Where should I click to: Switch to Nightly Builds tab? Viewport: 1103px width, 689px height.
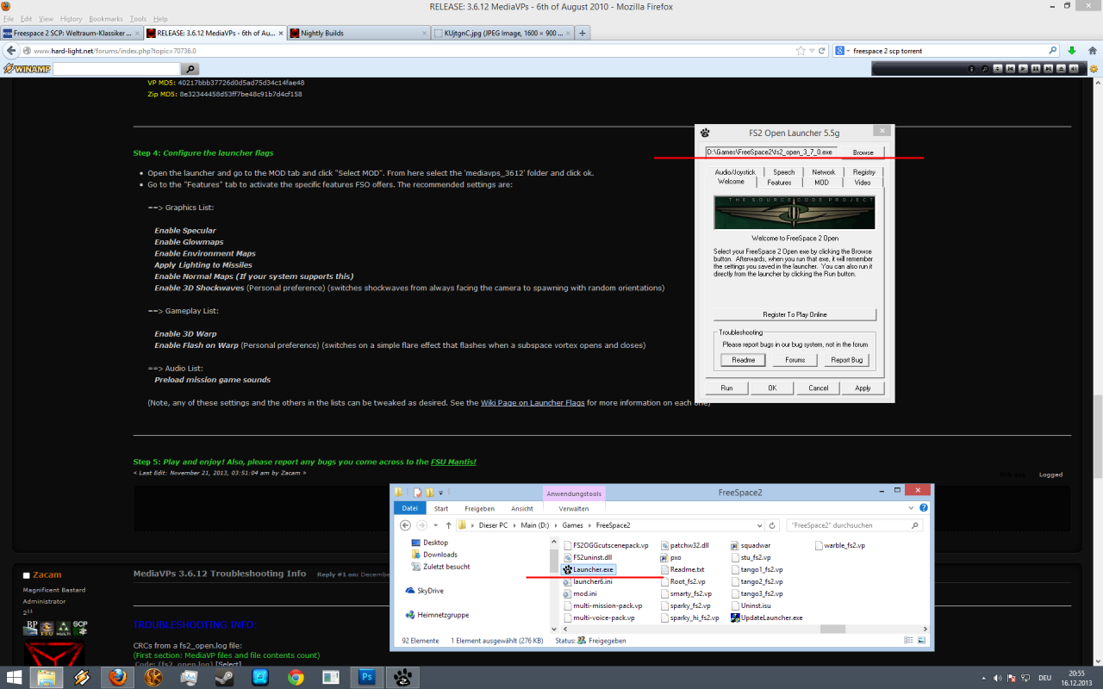[358, 34]
